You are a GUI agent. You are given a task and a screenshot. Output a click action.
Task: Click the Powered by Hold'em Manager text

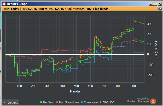(138, 100)
